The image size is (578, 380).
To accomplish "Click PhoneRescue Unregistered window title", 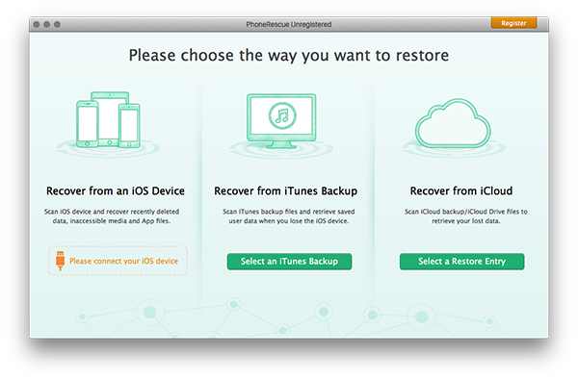I will click(x=289, y=24).
